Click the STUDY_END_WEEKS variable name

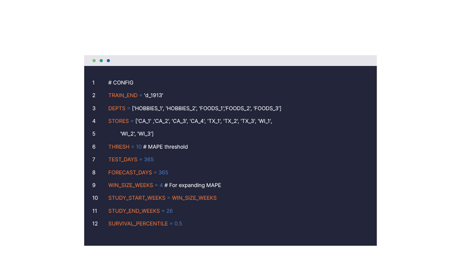134,211
